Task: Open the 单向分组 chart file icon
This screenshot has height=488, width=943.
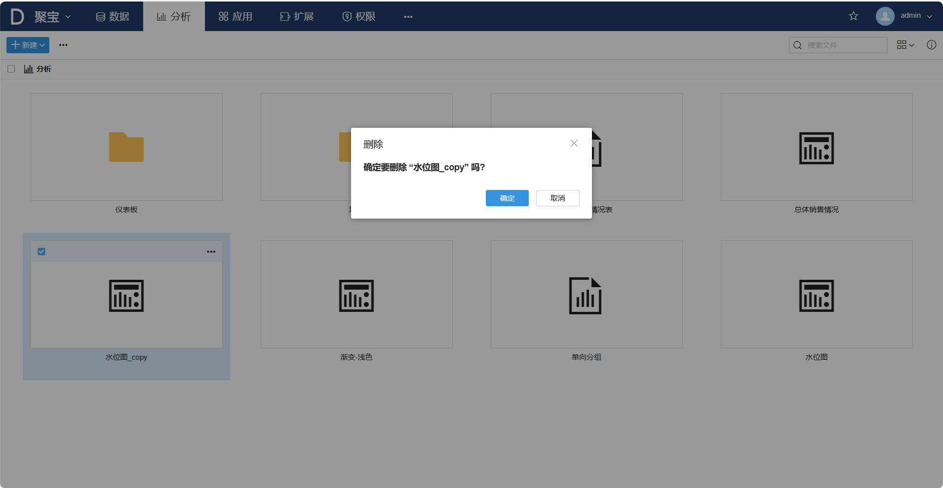Action: 586,296
